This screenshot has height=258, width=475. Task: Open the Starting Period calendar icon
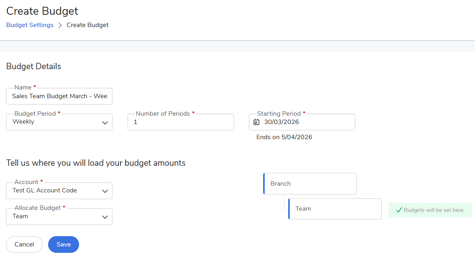pos(256,122)
